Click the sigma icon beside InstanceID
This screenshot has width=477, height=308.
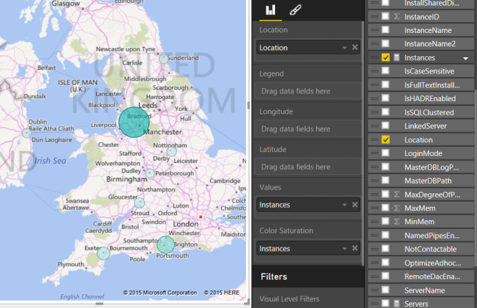click(396, 16)
